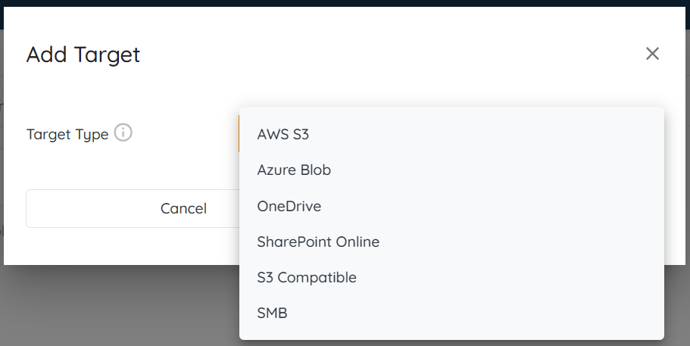Pick OneDrive as target type
Image resolution: width=690 pixels, height=346 pixels.
coord(289,206)
